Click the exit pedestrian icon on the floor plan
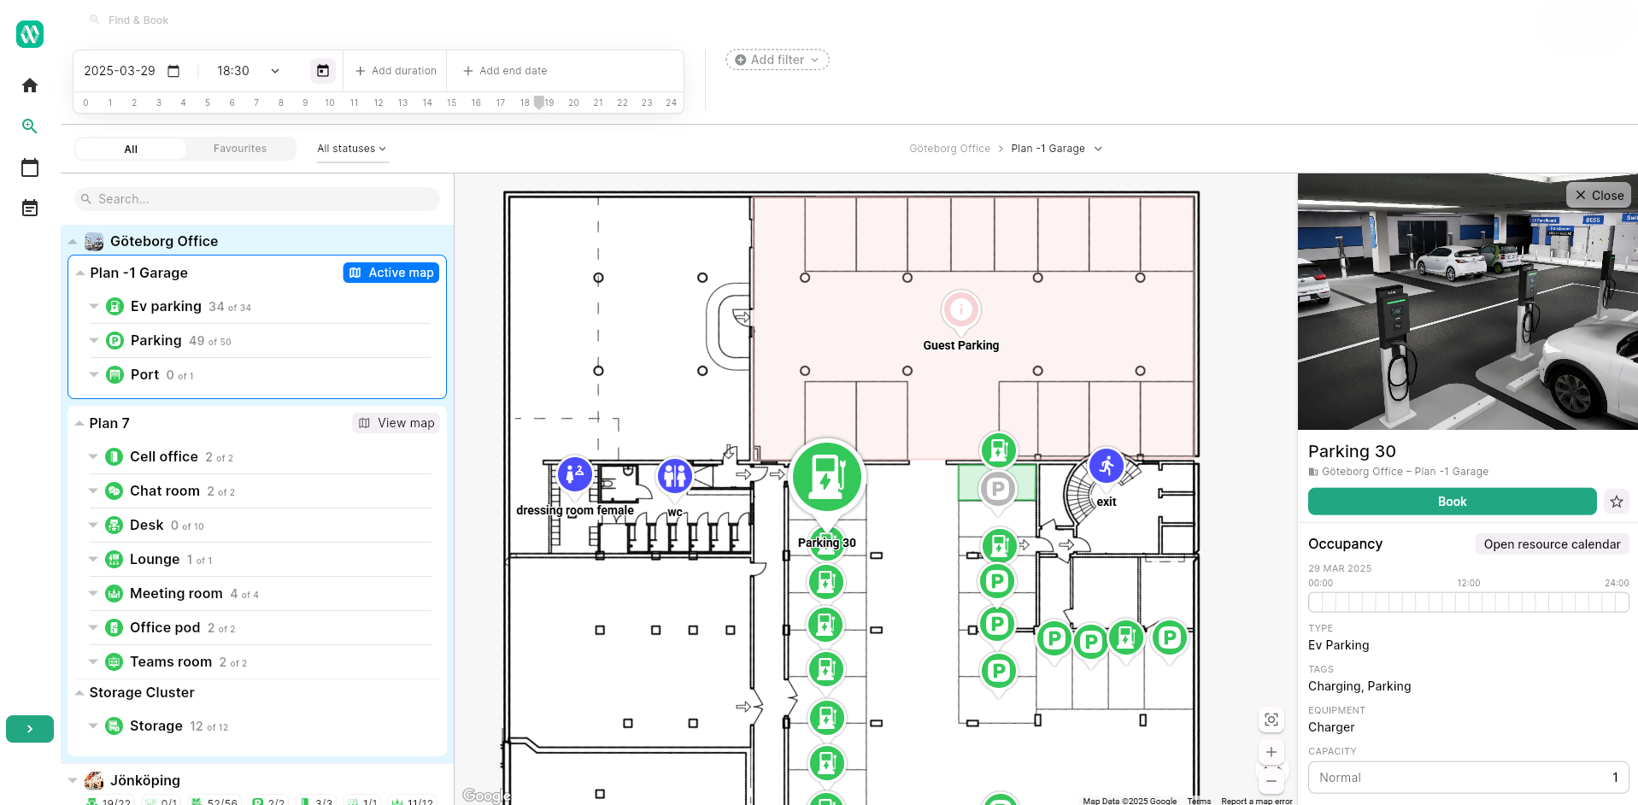This screenshot has width=1638, height=805. click(x=1106, y=466)
